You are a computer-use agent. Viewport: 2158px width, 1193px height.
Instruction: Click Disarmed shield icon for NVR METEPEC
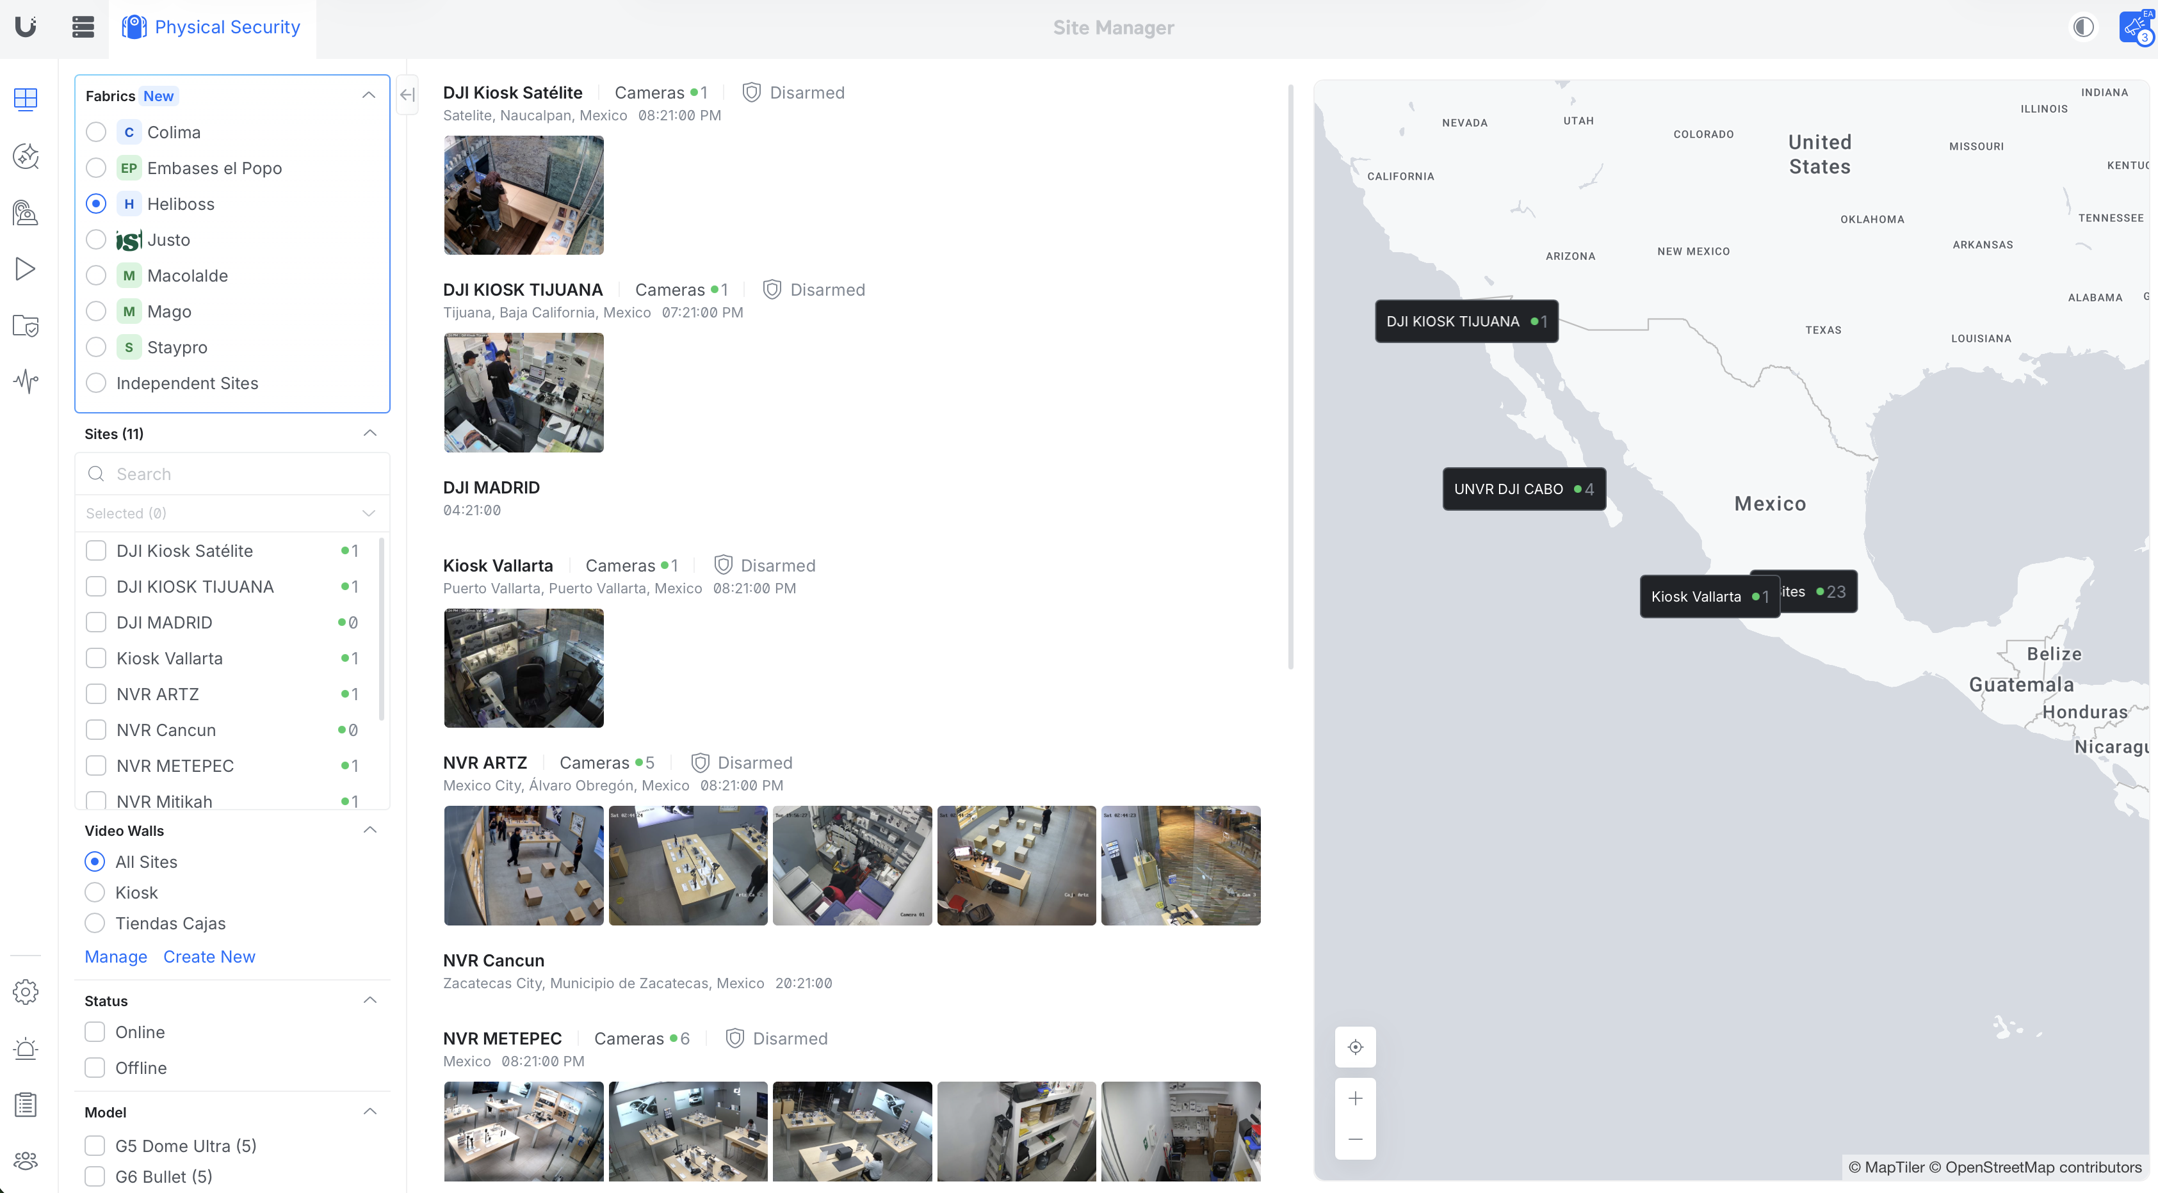point(734,1038)
